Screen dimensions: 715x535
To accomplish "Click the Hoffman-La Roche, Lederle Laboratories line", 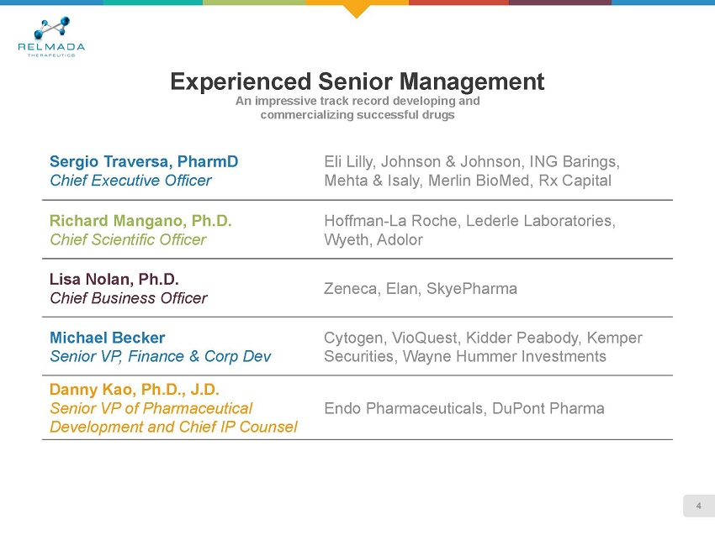I will [x=469, y=222].
